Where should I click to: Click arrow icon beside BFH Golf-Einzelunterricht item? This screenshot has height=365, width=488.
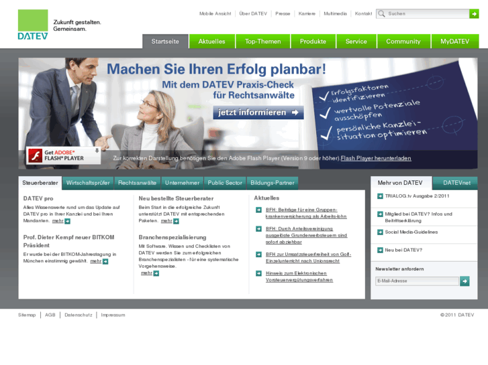[258, 254]
